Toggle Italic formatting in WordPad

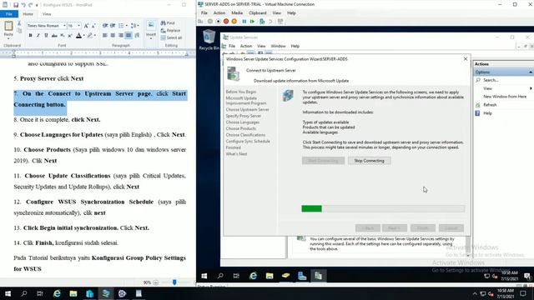coord(38,35)
